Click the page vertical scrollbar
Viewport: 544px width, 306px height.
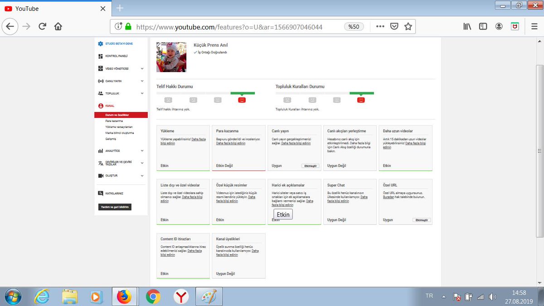coord(540,151)
